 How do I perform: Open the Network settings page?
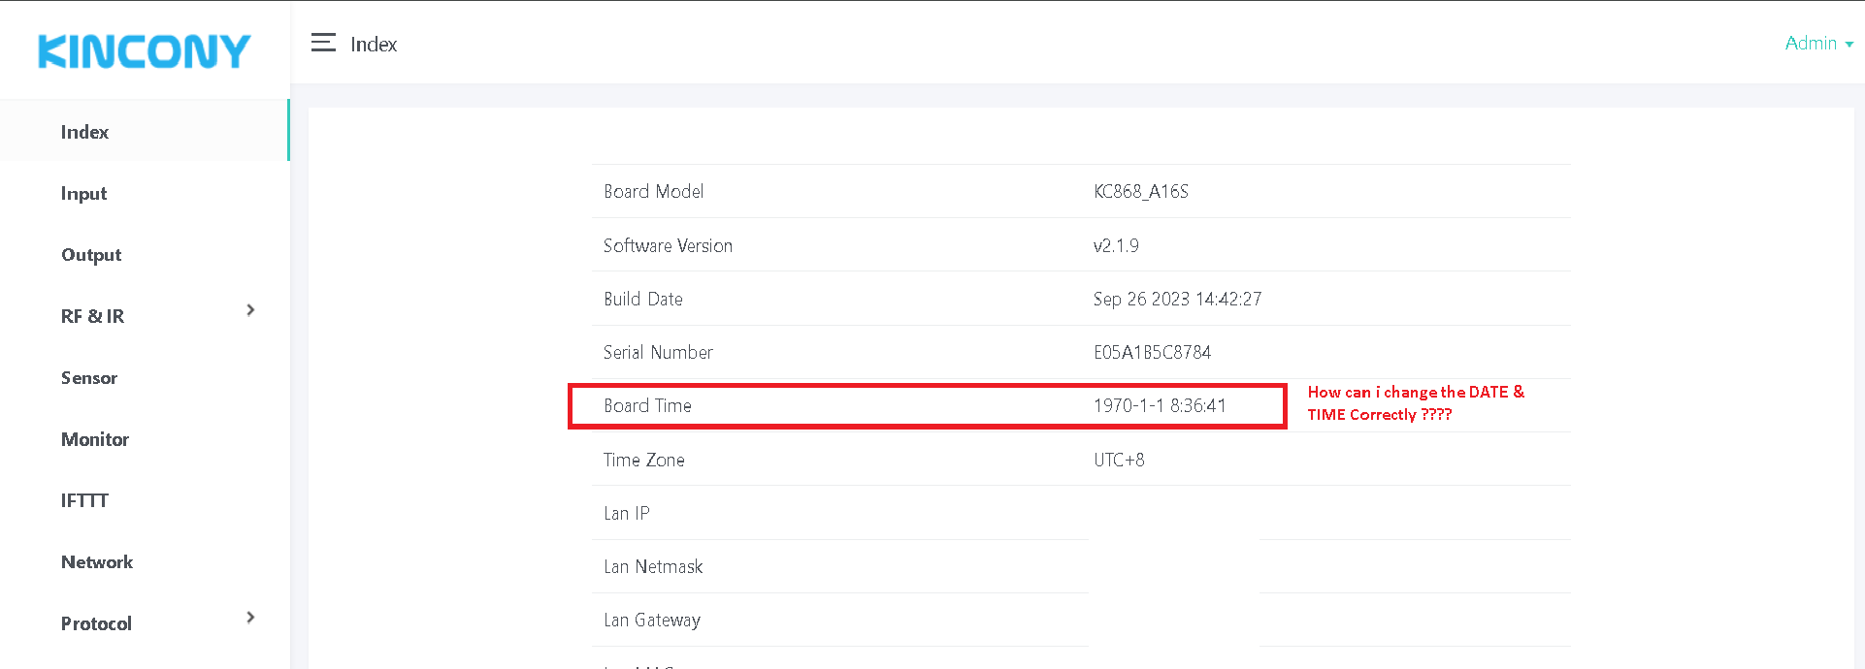(x=97, y=562)
